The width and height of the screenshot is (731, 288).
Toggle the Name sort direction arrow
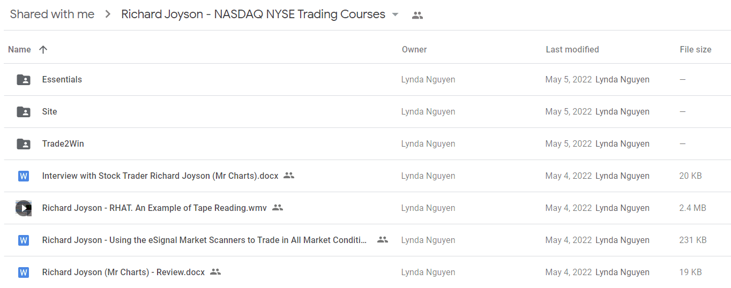43,49
